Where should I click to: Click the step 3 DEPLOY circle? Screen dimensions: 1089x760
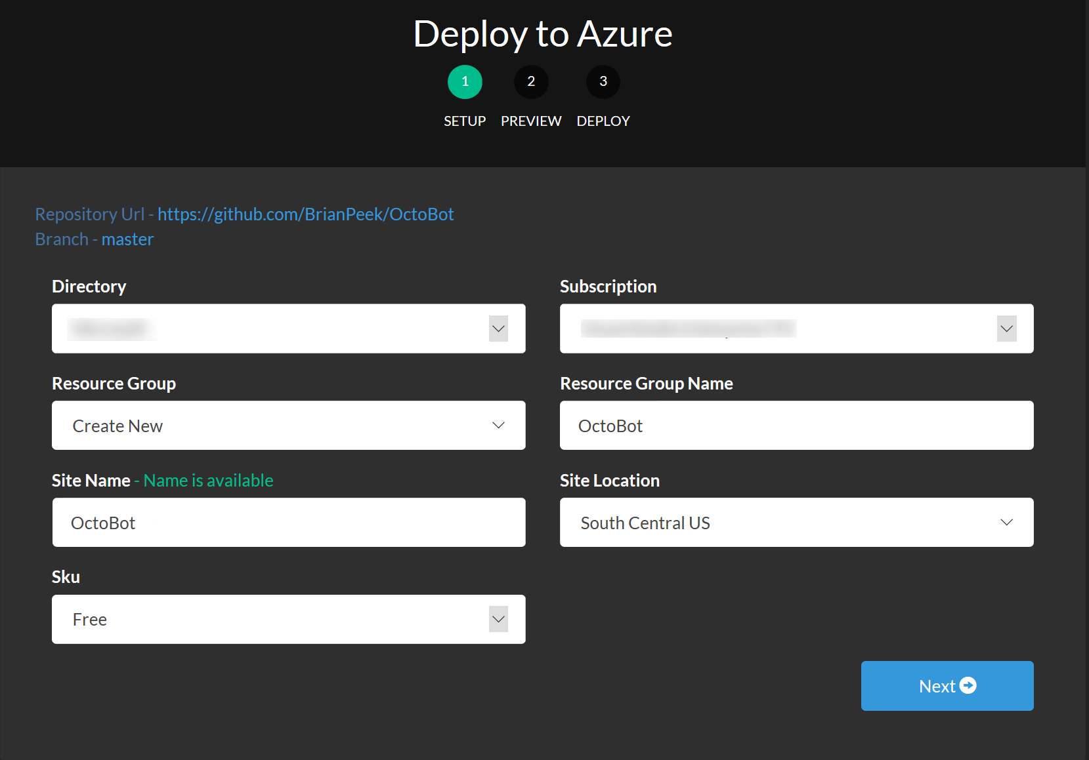[603, 81]
